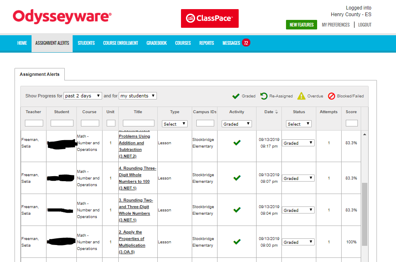The image size is (396, 262).
Task: Open the Activity filter Graded dropdown
Action: pyautogui.click(x=237, y=124)
